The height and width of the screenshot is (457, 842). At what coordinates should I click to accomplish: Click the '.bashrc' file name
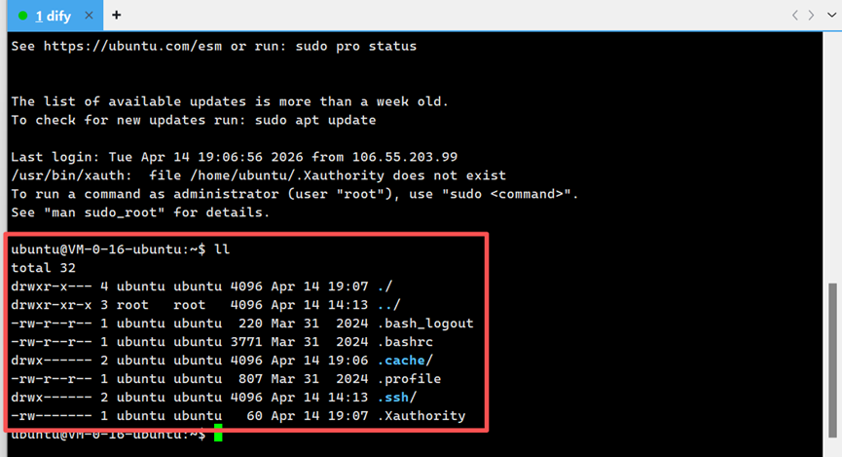[x=405, y=342]
